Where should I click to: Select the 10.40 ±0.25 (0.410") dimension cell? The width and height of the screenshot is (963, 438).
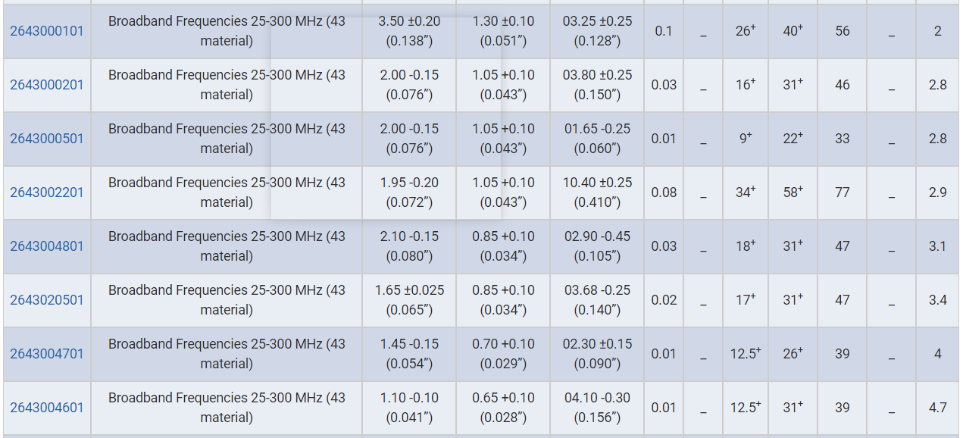tap(597, 192)
